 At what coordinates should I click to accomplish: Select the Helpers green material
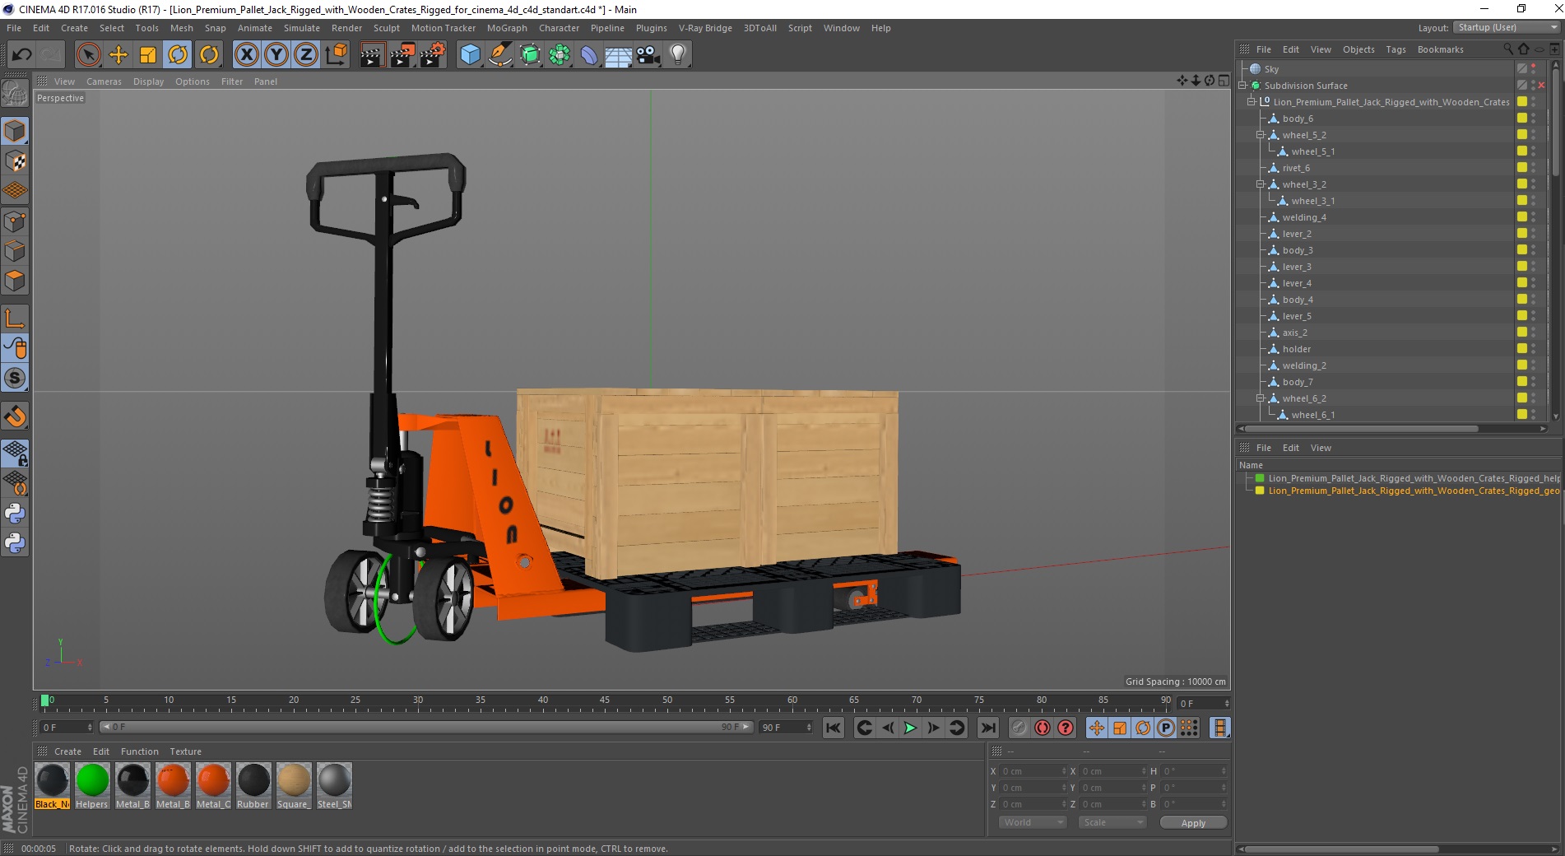(92, 785)
